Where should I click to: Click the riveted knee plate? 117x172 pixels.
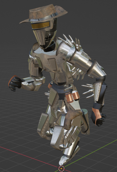click(57, 136)
